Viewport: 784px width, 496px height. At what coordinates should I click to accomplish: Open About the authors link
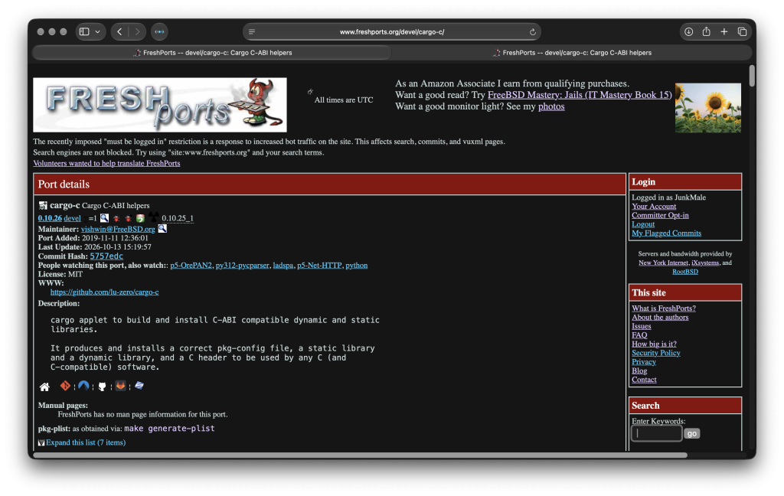point(660,318)
